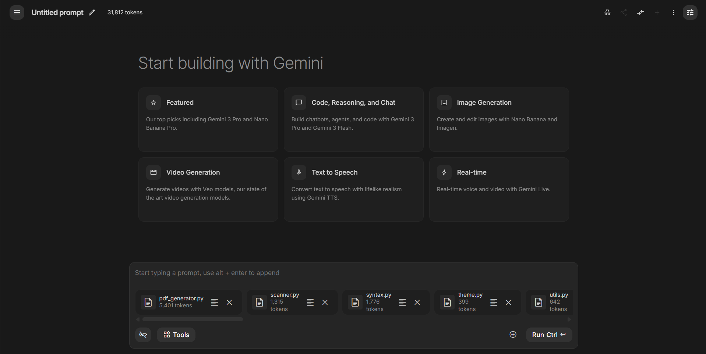Screen dimensions: 706x354
Task: Remove theme.py with its X button
Action: click(508, 302)
